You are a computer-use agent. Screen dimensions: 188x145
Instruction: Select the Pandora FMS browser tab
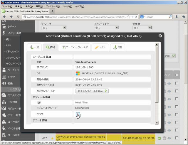click(25, 11)
